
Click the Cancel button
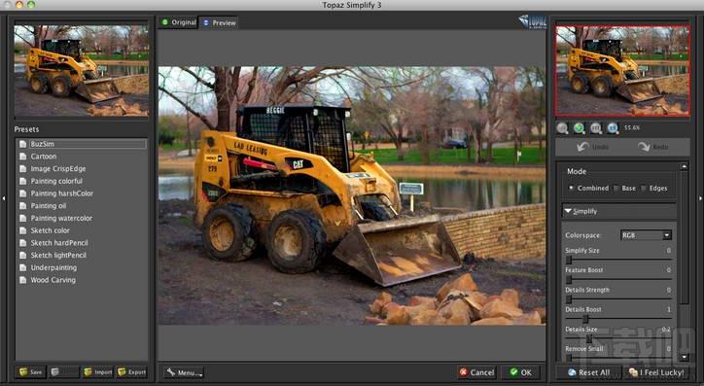pyautogui.click(x=476, y=372)
